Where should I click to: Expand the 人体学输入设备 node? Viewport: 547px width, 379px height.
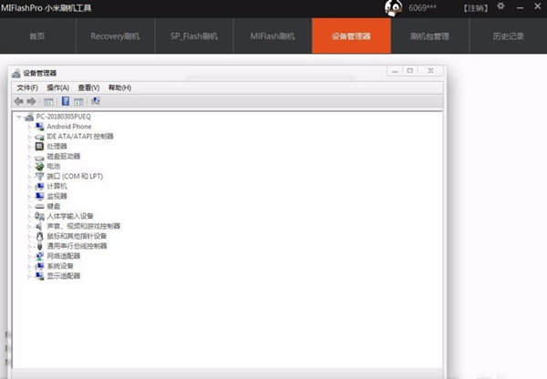(x=30, y=217)
